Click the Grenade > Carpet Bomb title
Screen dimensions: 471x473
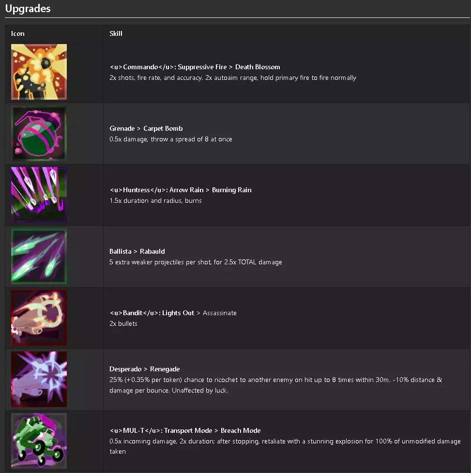click(x=146, y=128)
